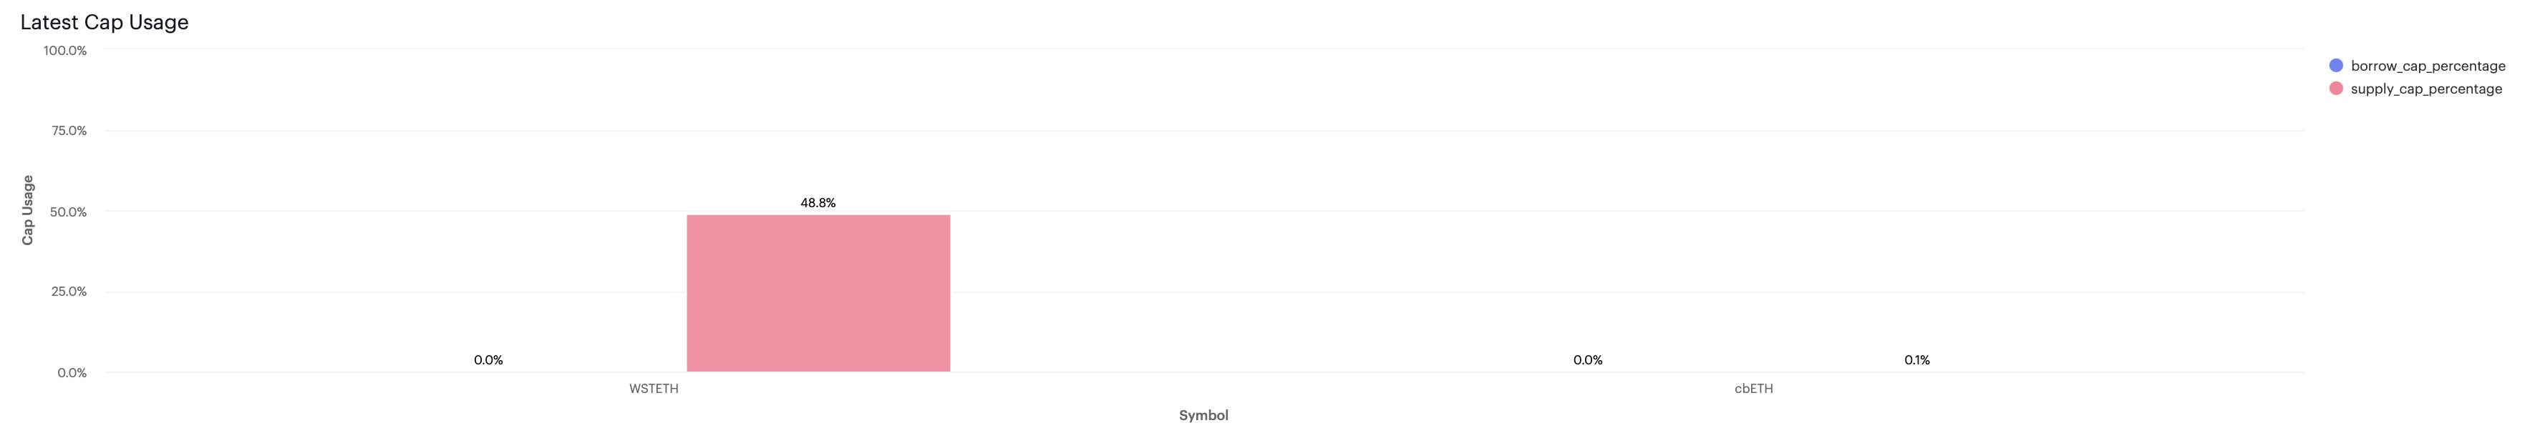
Task: Click the pink supply_cap_percentage legend dot
Action: 2335,88
